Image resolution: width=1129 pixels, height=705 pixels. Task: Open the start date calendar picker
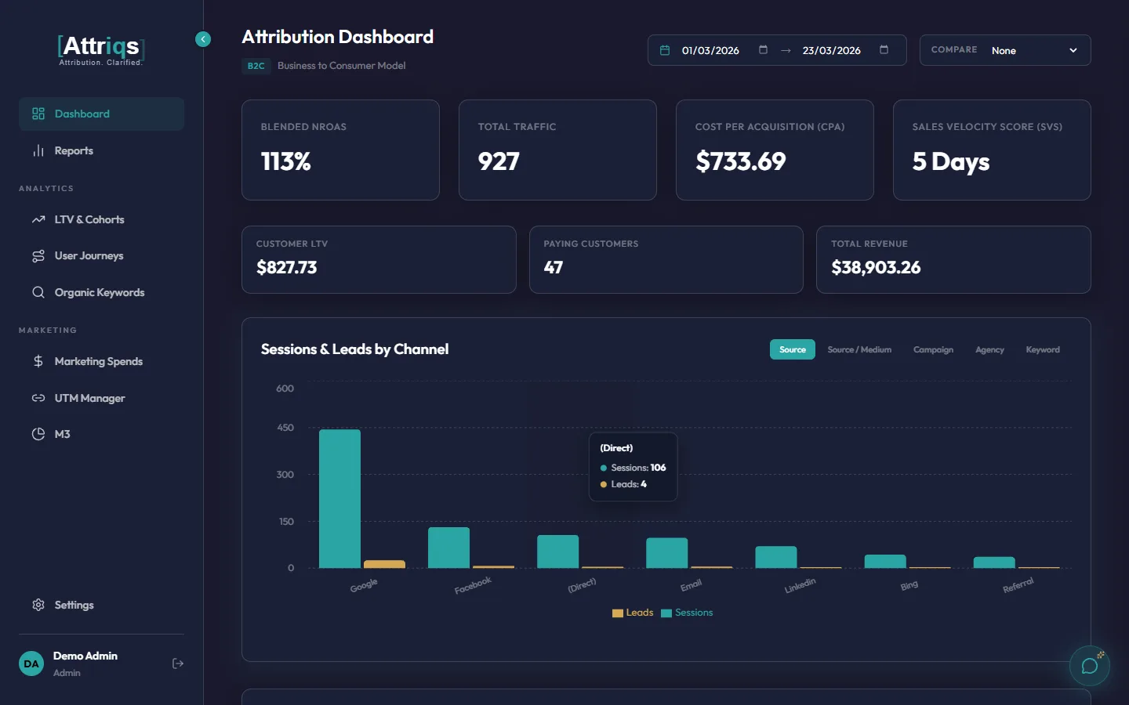pyautogui.click(x=665, y=49)
